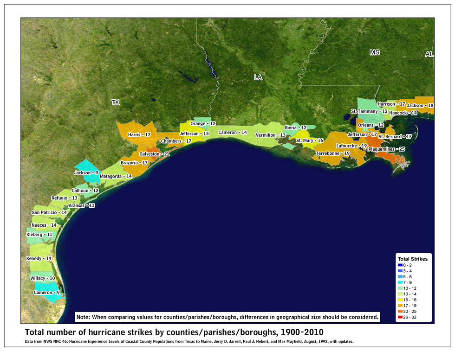Click the Willacy - 10 label
This screenshot has height=351, width=455.
(42, 278)
